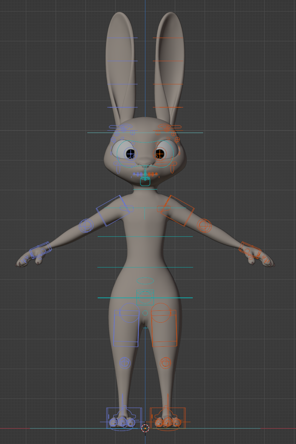Click the orange elbow circle control
The width and height of the screenshot is (296, 444).
pyautogui.click(x=204, y=225)
